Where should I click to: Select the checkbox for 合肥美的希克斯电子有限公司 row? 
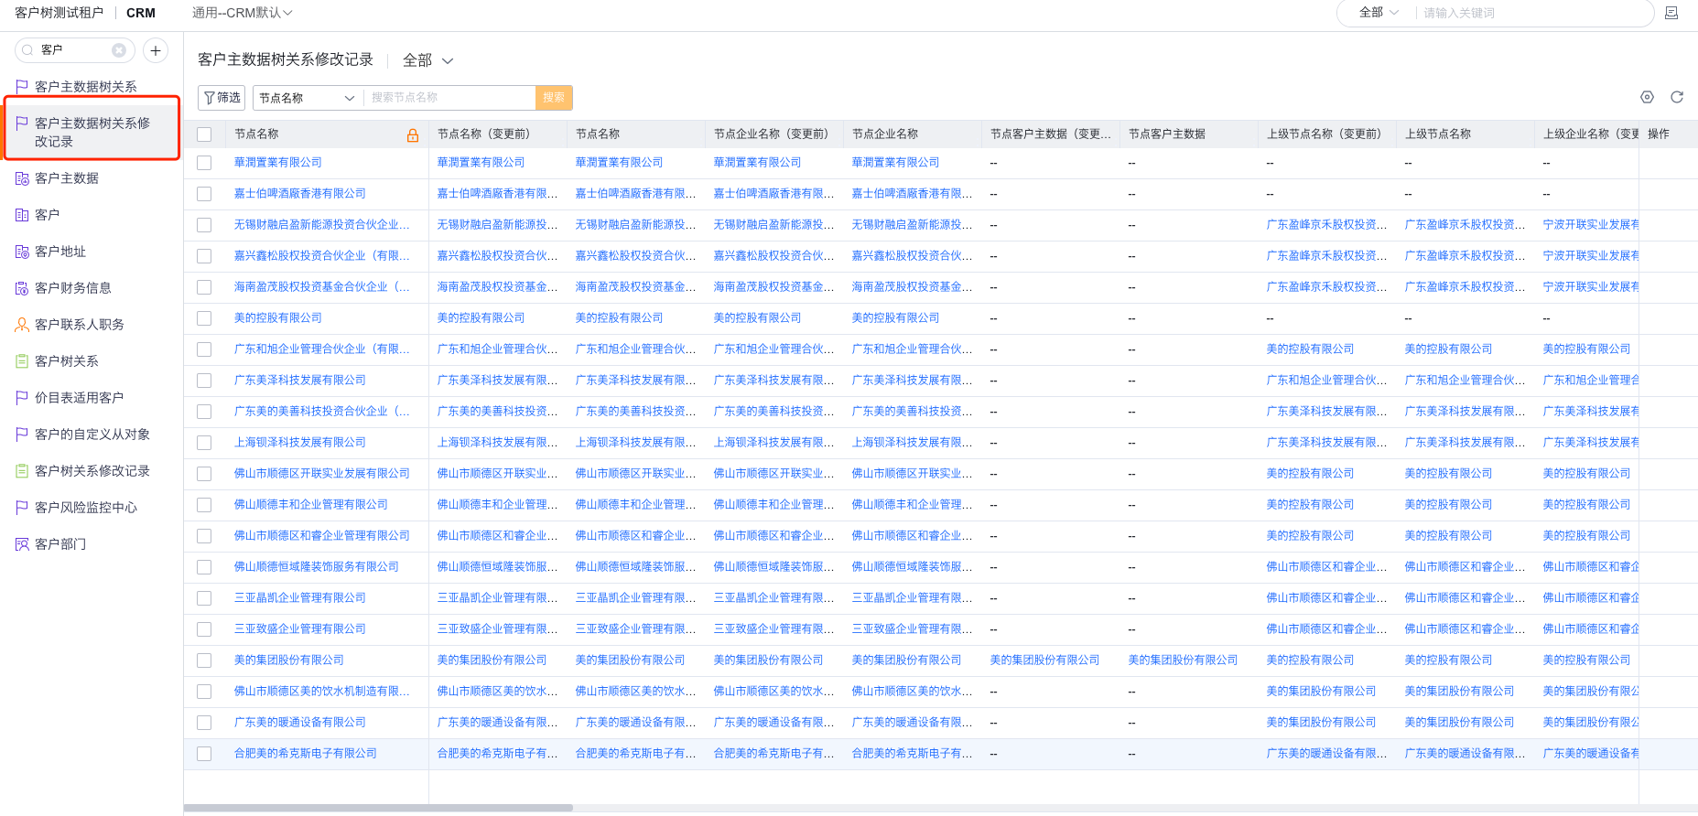[x=204, y=754]
